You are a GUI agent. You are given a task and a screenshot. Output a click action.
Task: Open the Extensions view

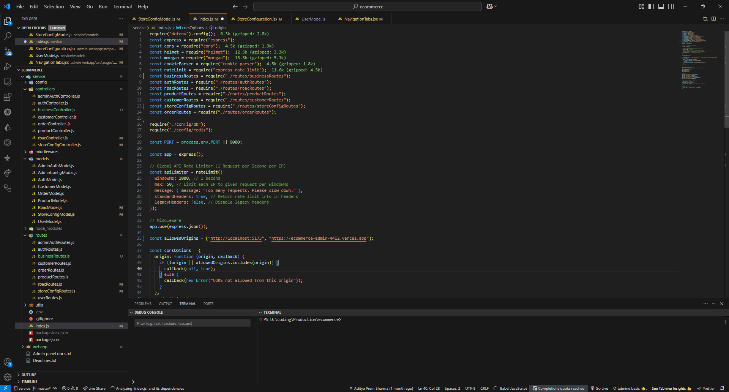coord(8,97)
